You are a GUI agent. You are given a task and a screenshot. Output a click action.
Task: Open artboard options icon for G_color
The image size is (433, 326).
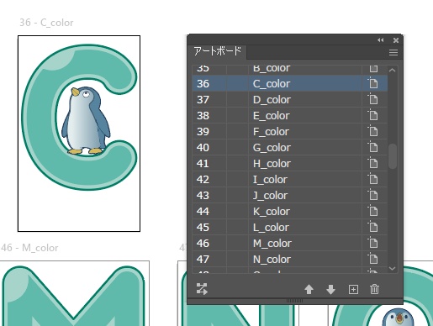coord(373,147)
